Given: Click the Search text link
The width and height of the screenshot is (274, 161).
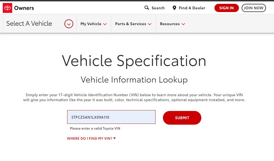Looking at the screenshot, I should tap(158, 8).
